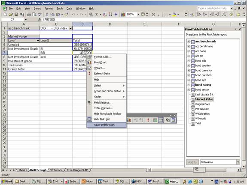Open the Data menu
This screenshot has height=185, width=247.
pos(69,9)
